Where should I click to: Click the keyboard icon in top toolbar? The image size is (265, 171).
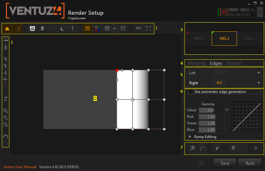click(138, 29)
